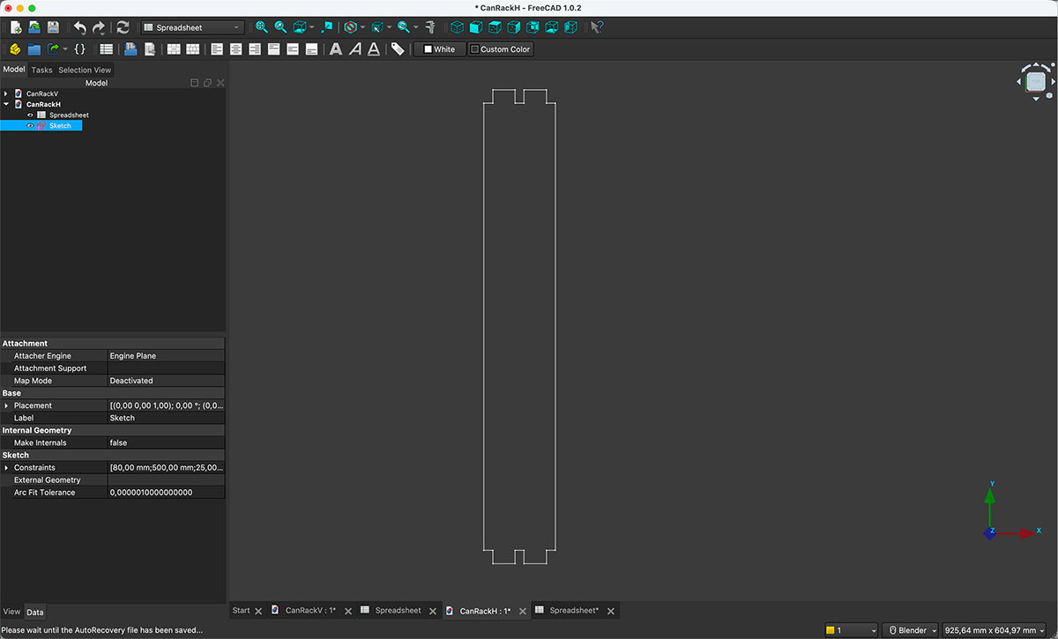Image resolution: width=1058 pixels, height=639 pixels.
Task: Align cell text left
Action: (217, 49)
